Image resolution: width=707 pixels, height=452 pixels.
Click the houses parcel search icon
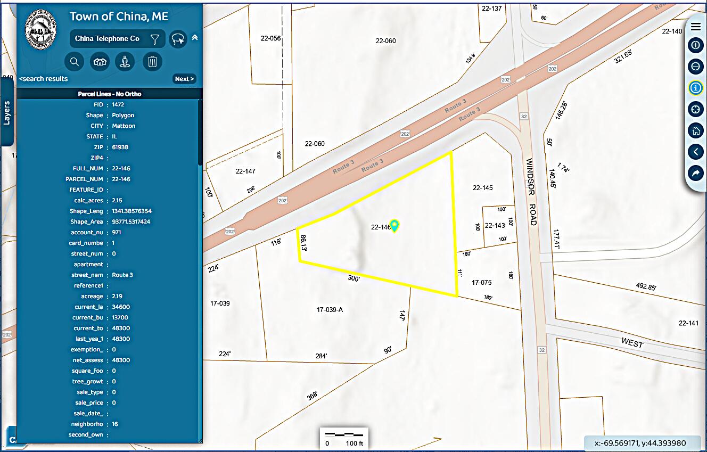(100, 62)
